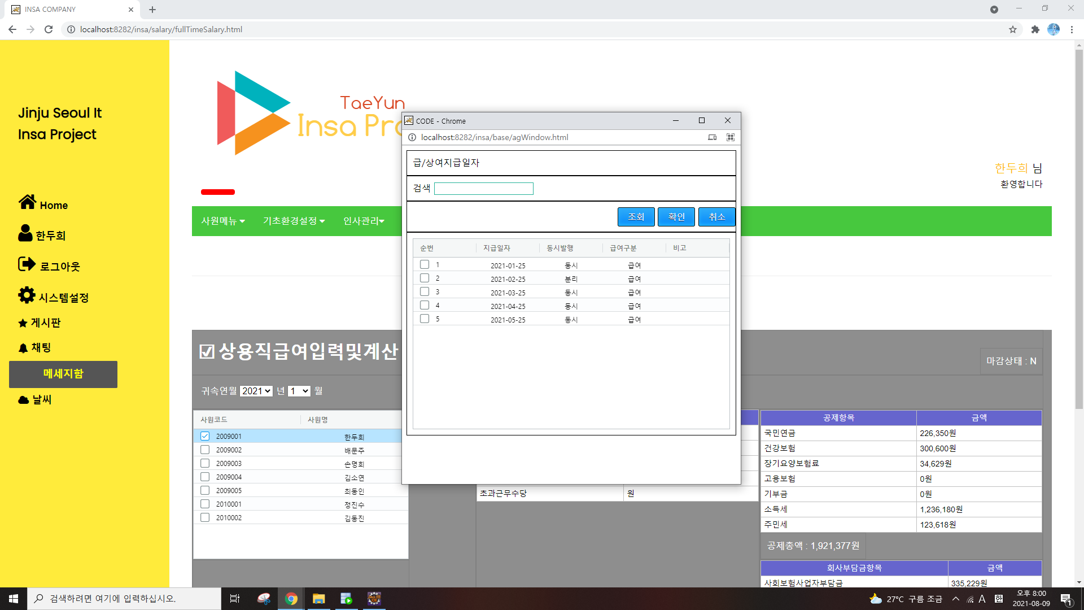Open the Chrome extensions puzzle icon
The image size is (1084, 610).
click(1035, 29)
